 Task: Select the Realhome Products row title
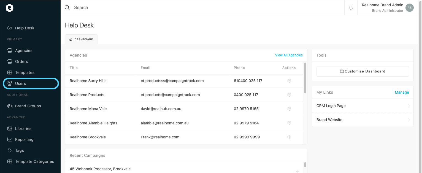pos(87,95)
